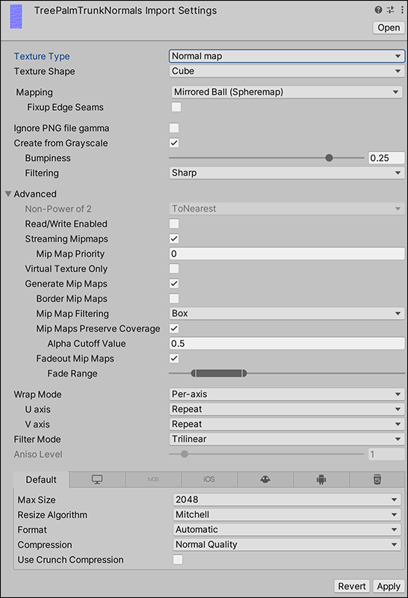
Task: Select the tvOS platform tab
Action: pyautogui.click(x=153, y=479)
